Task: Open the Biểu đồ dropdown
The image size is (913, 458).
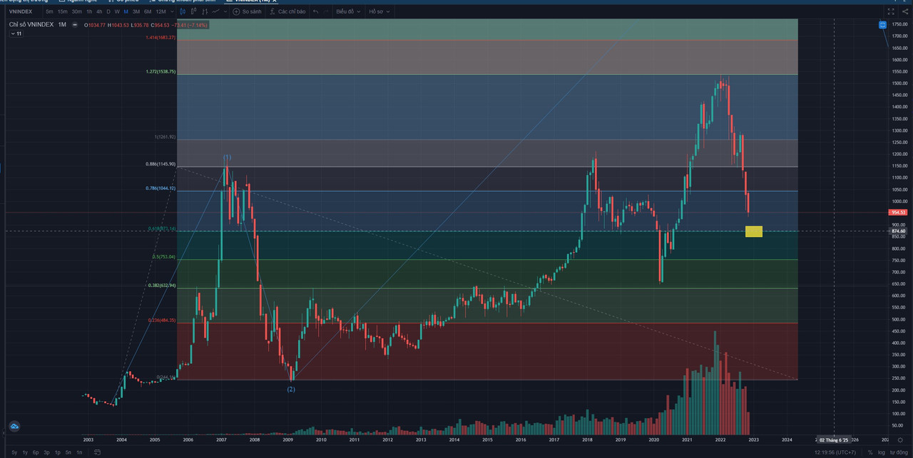Action: [x=348, y=11]
